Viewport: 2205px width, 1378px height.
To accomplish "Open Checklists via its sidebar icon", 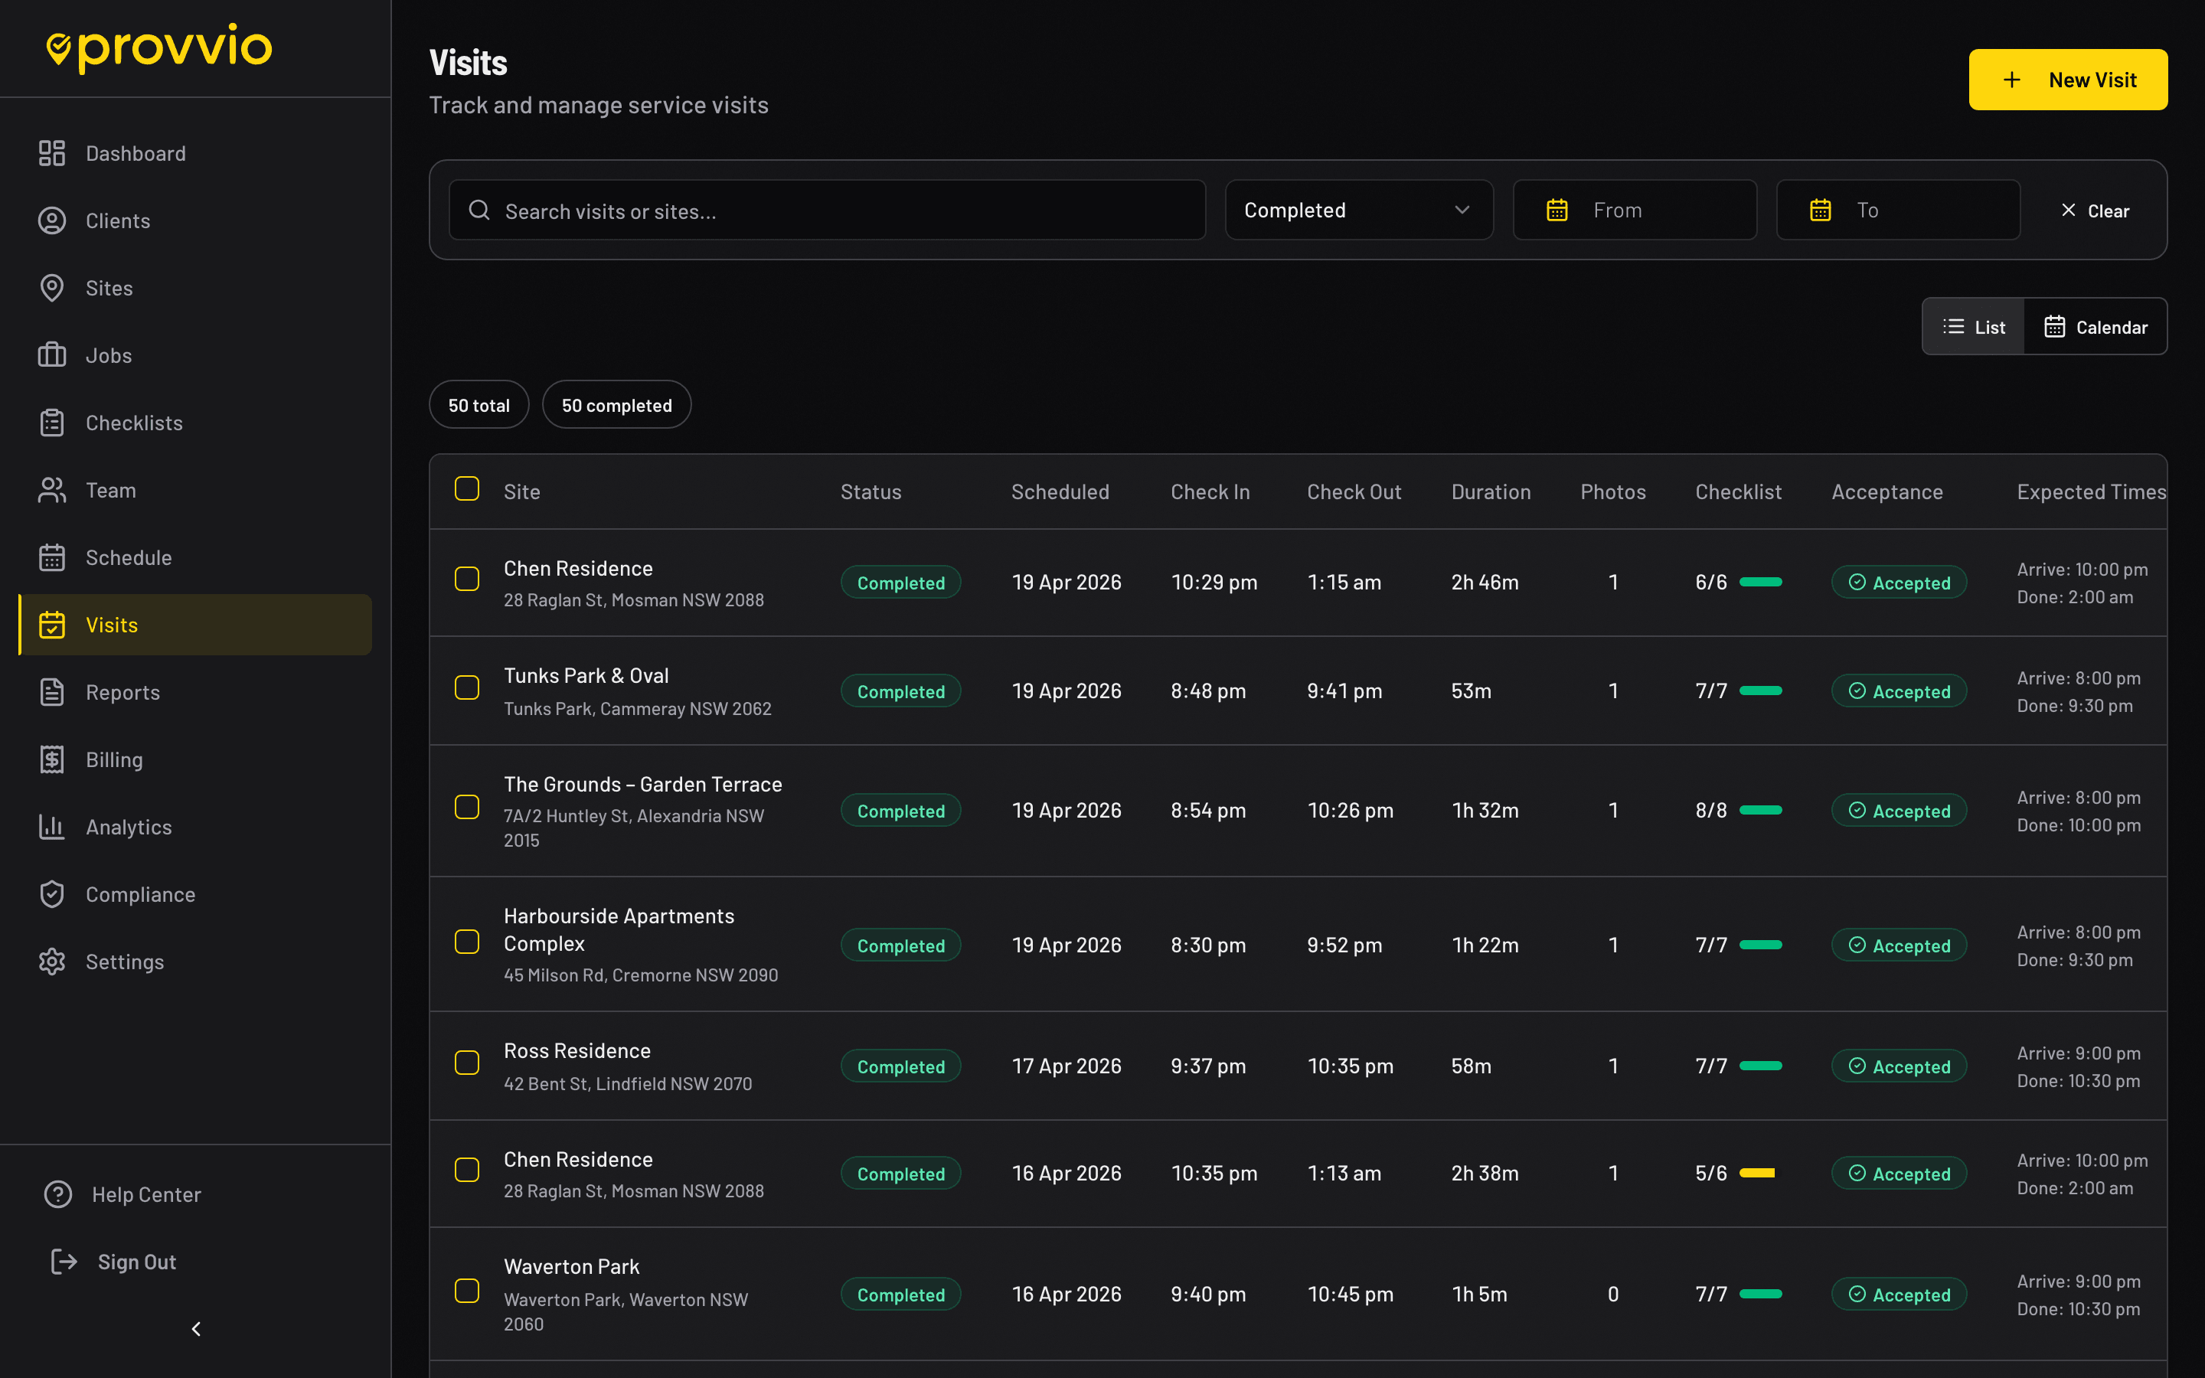I will (52, 422).
